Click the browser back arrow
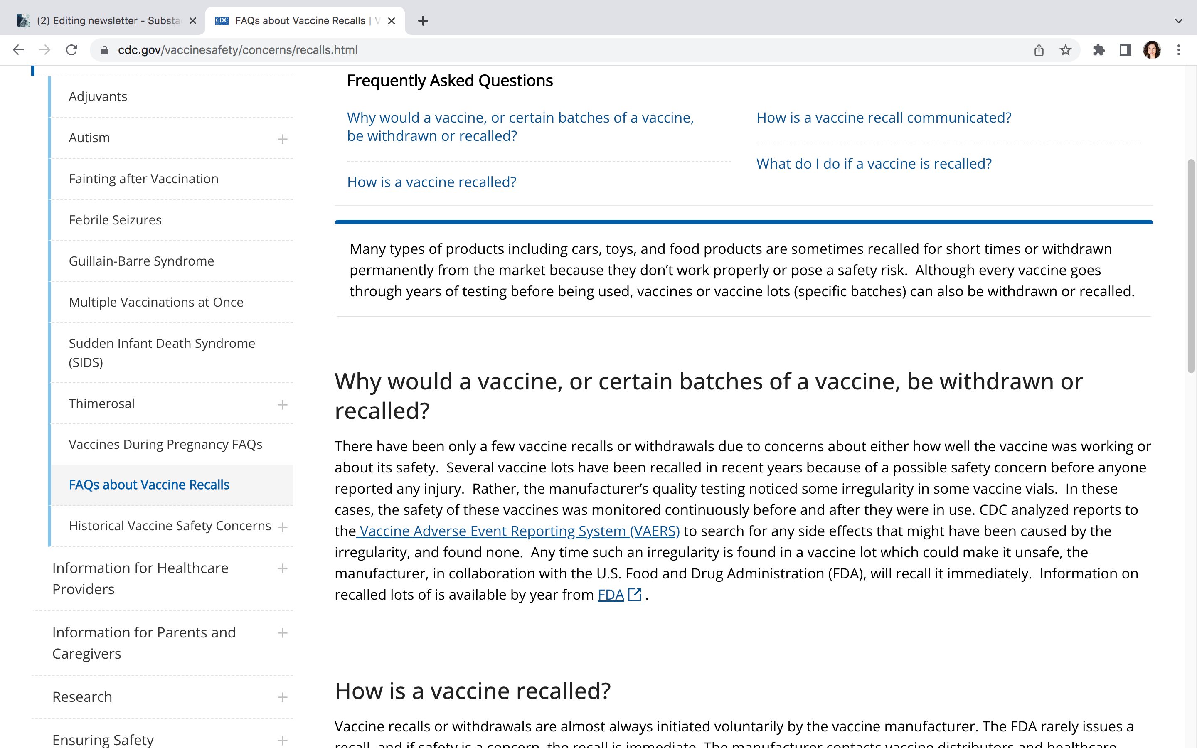Image resolution: width=1197 pixels, height=748 pixels. [x=18, y=50]
